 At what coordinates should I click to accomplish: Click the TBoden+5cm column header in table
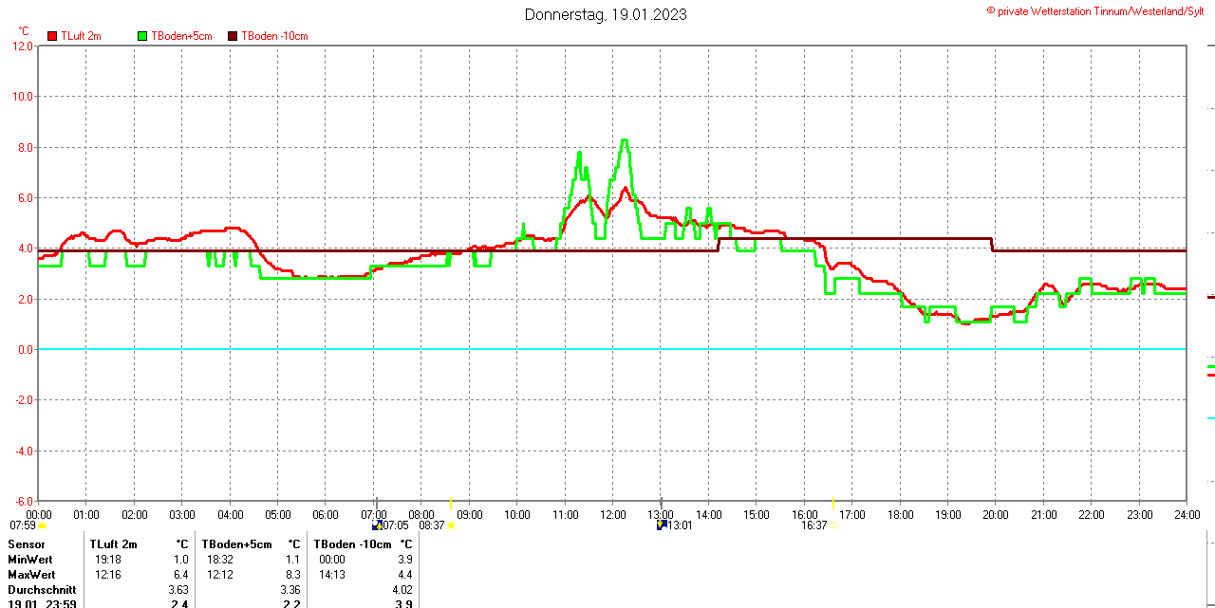click(237, 544)
